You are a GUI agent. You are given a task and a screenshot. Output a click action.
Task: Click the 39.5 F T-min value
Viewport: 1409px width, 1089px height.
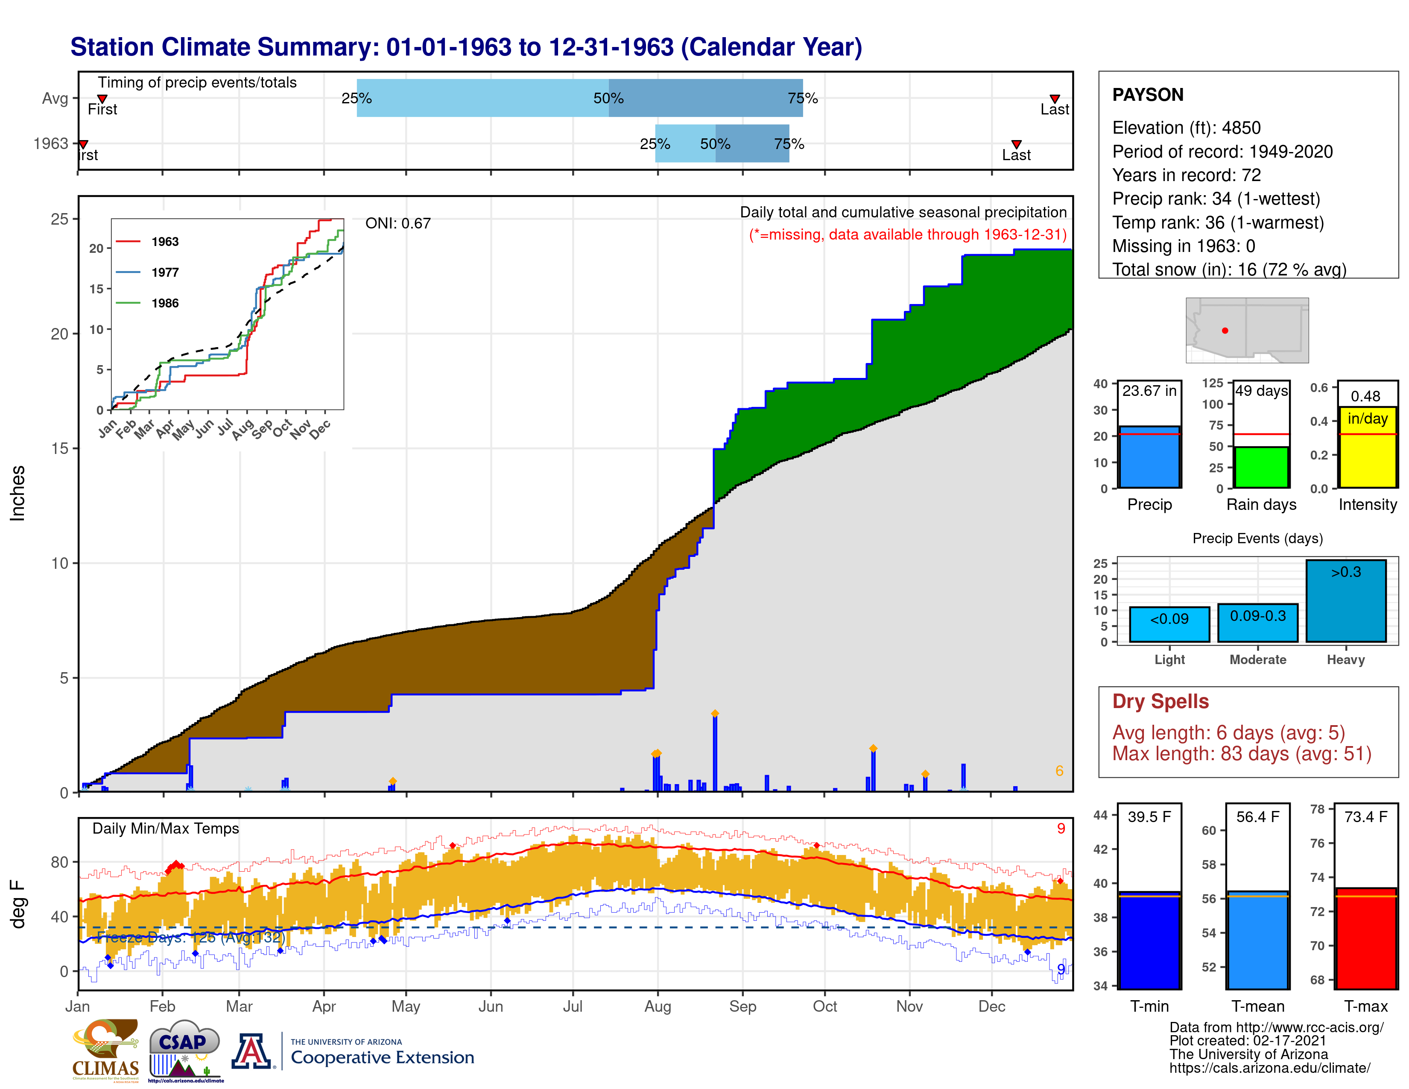[1149, 817]
